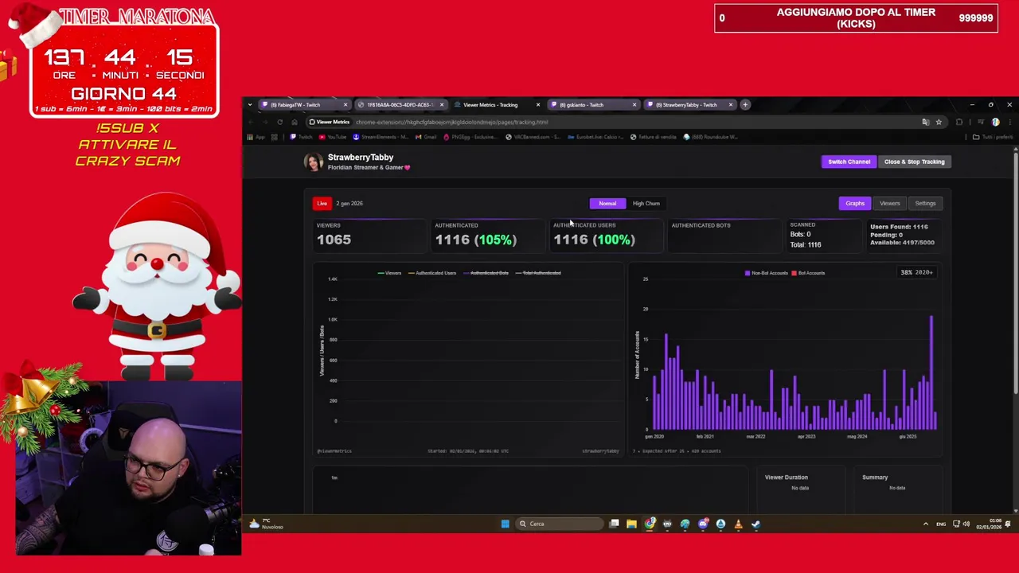Image resolution: width=1019 pixels, height=573 pixels.
Task: Open the Gmail bookmark
Action: (427, 137)
